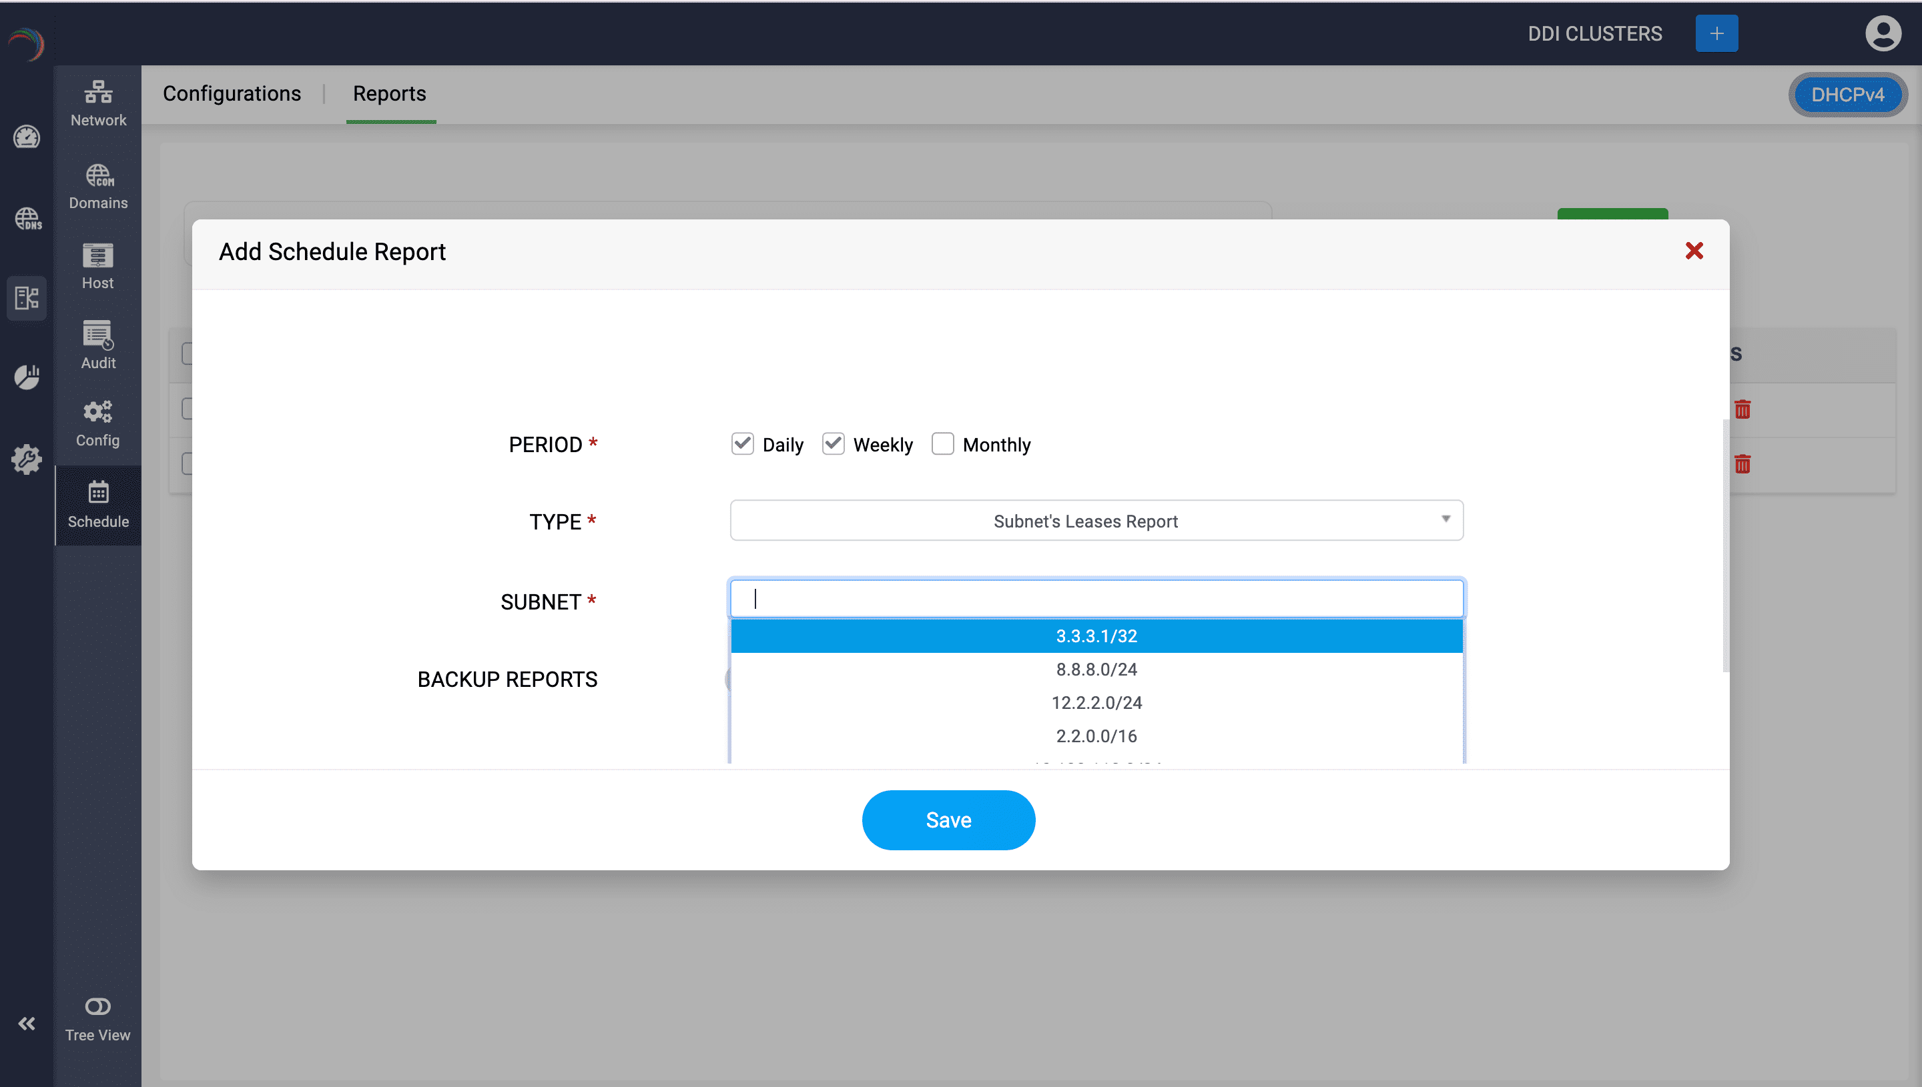Select the Reports tab

tap(389, 93)
